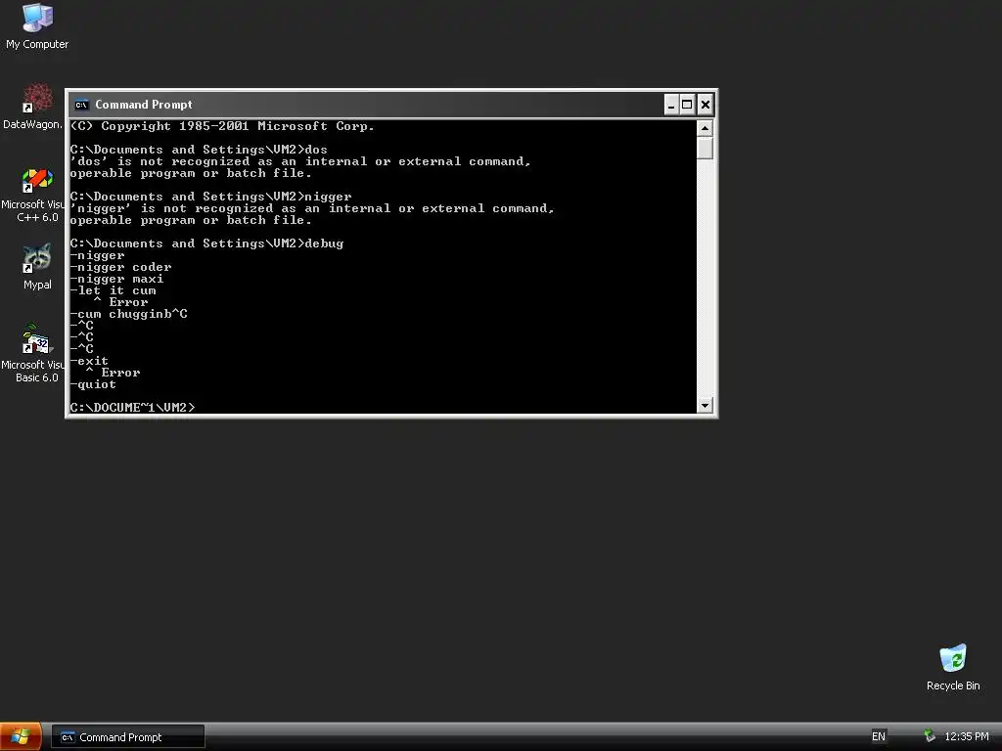Viewport: 1002px width, 751px height.
Task: Select the DataWagon desktop shortcut
Action: (x=32, y=106)
